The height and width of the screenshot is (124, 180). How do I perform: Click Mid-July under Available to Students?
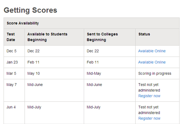pyautogui.click(x=34, y=107)
